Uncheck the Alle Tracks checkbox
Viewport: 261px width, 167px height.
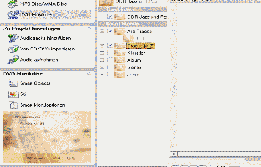110,31
